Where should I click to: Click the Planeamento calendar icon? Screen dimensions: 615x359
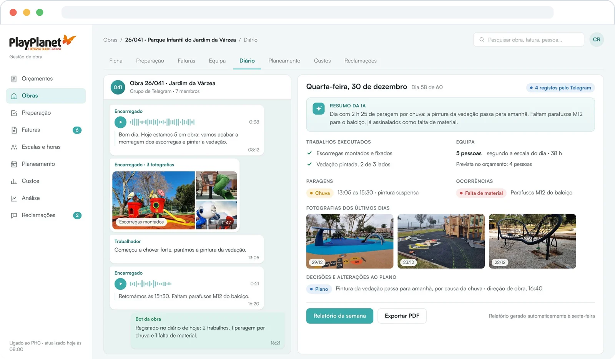coord(14,164)
